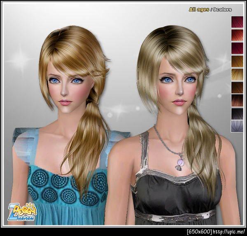Click the Peggy Zone logo

pyautogui.click(x=22, y=212)
